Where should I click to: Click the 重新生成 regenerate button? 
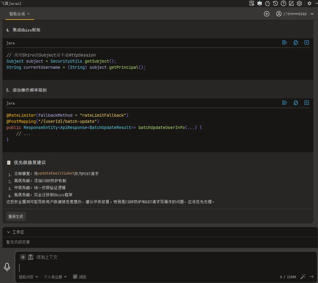16,216
